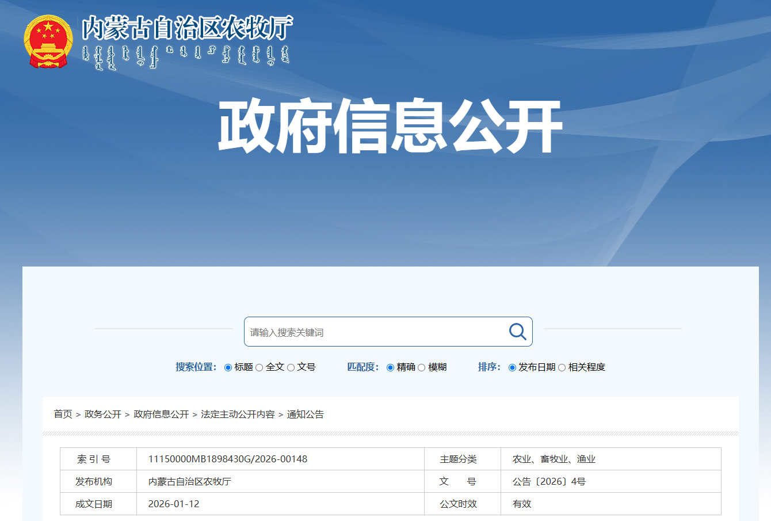
Task: Choose 文号 as the search position
Action: click(x=291, y=367)
